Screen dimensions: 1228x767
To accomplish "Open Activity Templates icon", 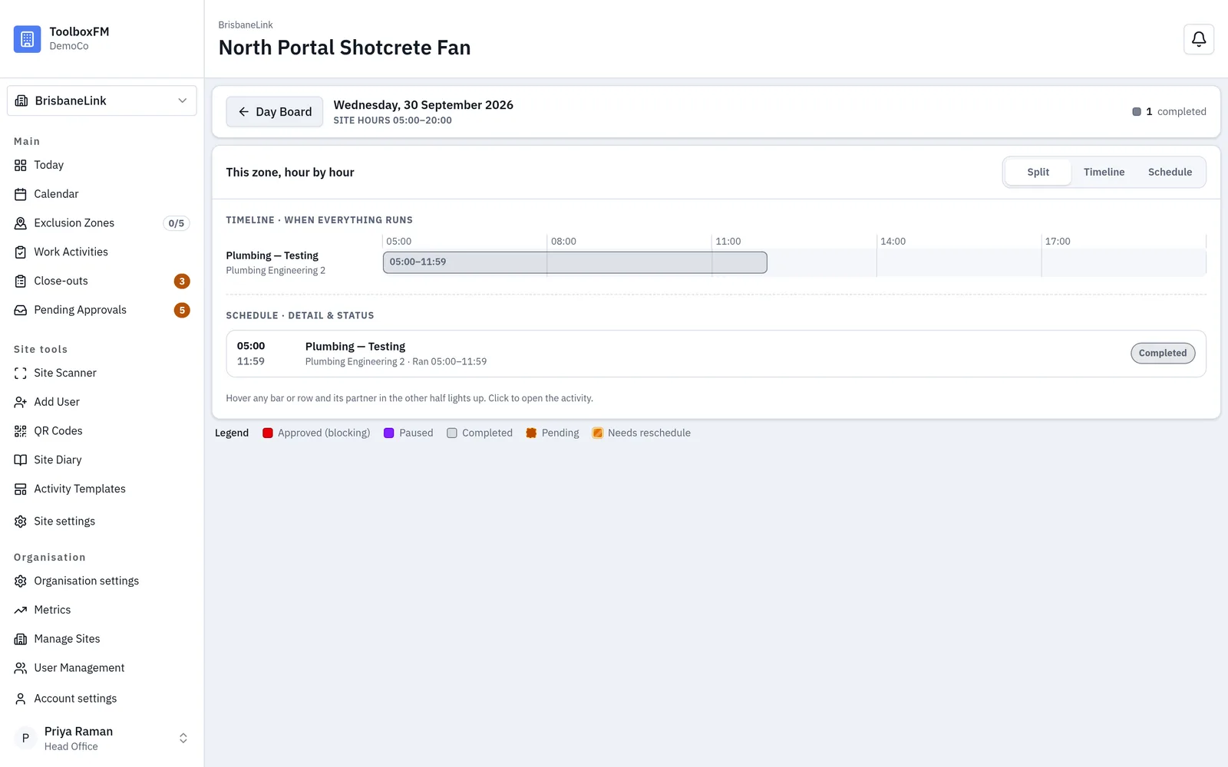I will click(21, 489).
